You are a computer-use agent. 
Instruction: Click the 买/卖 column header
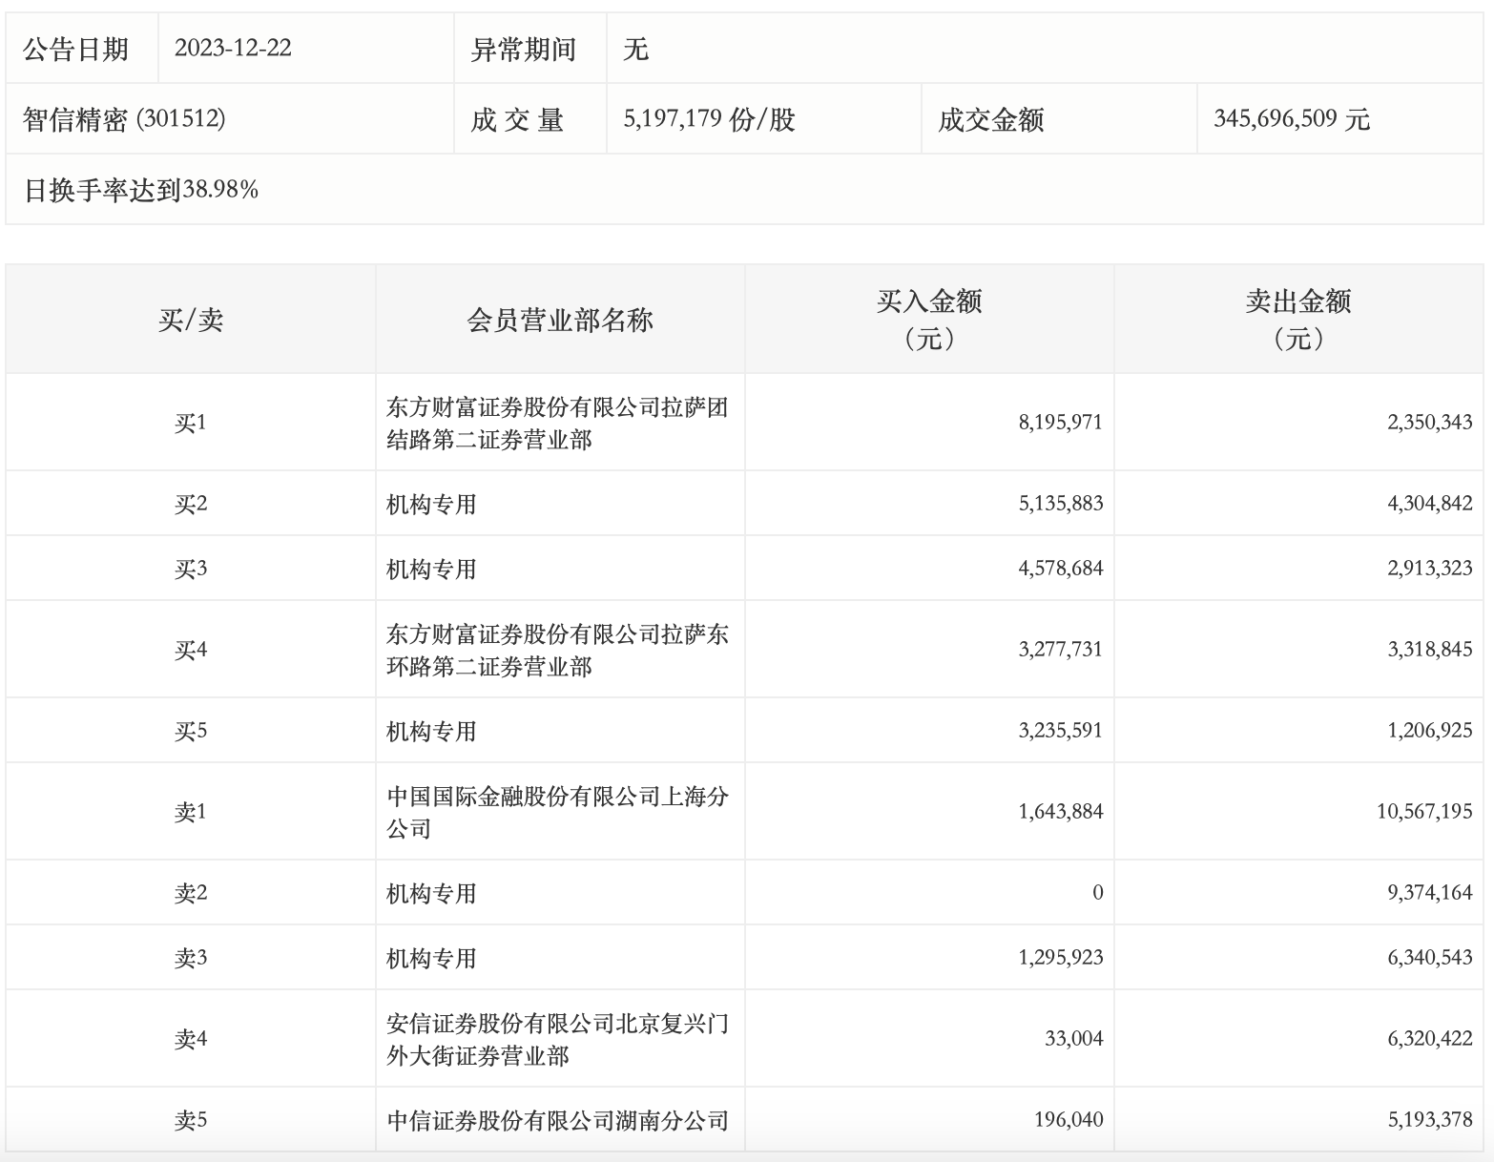191,320
